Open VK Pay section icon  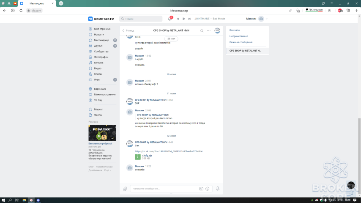tap(90, 100)
